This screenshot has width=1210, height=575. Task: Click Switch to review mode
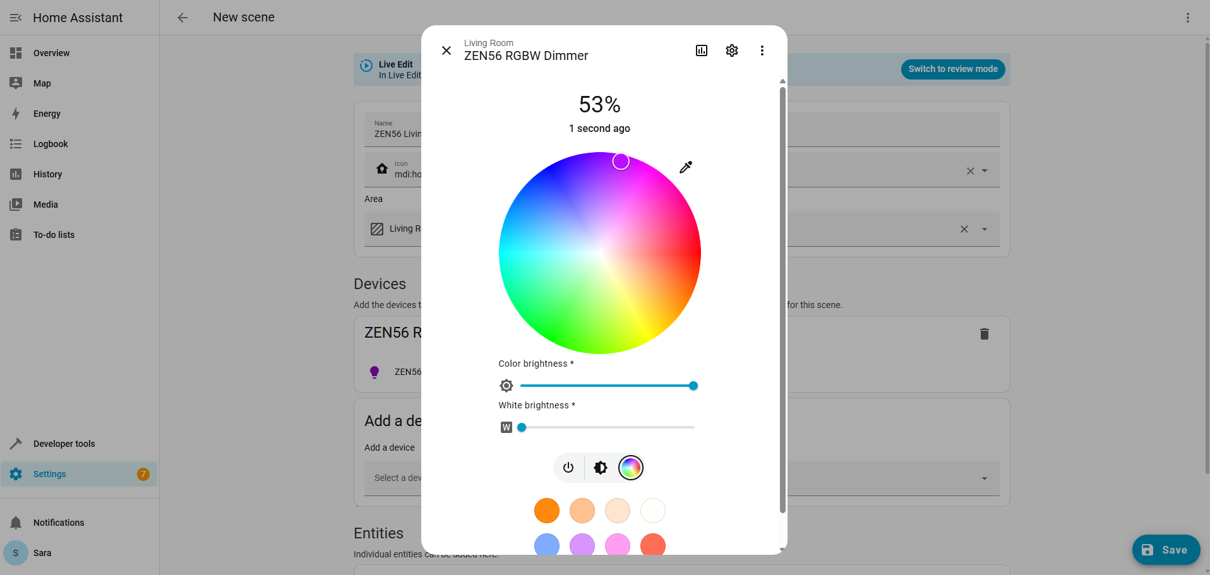tap(953, 69)
